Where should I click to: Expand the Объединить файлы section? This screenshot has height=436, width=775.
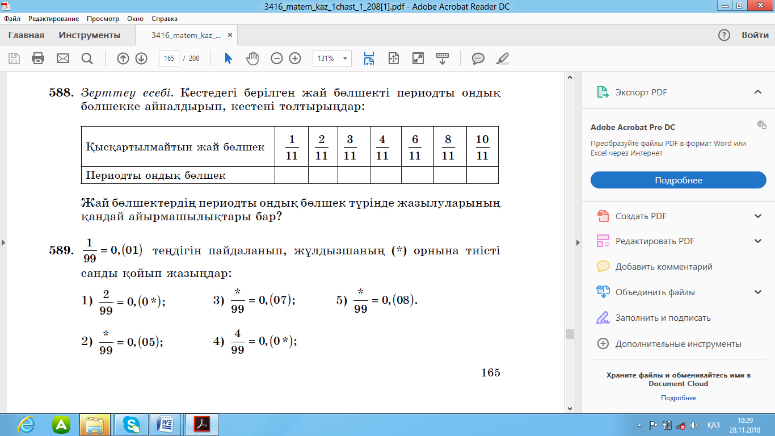coord(757,292)
